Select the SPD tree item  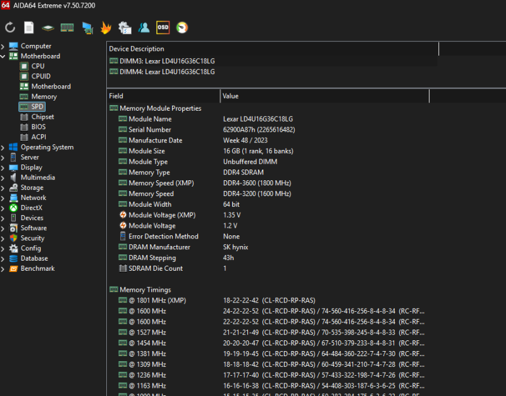(x=37, y=106)
